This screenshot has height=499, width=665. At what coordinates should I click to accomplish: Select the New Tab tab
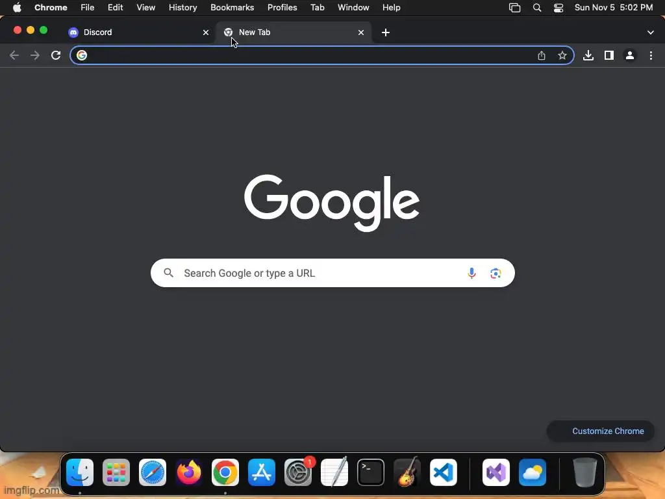tap(294, 32)
